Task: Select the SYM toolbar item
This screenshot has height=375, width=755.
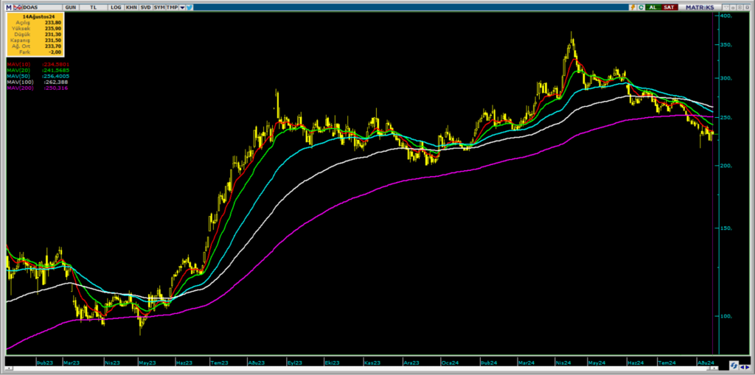Action: pyautogui.click(x=159, y=7)
